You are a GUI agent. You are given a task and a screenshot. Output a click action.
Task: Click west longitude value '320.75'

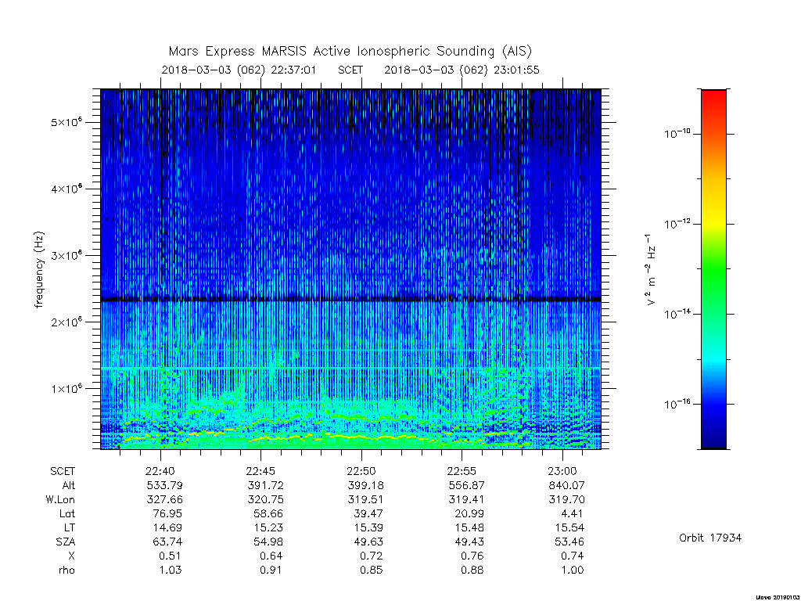[265, 499]
